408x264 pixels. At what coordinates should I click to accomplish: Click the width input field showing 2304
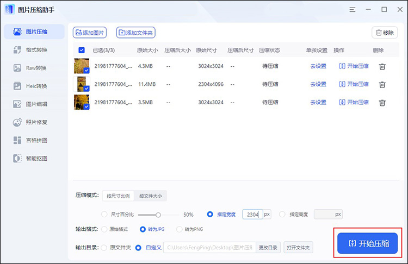pos(252,215)
